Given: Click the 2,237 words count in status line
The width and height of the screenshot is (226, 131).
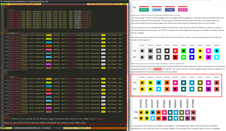Looking at the screenshot, I should point(70,128).
